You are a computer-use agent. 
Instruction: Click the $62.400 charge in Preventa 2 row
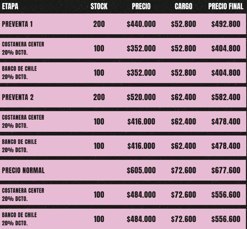point(183,97)
